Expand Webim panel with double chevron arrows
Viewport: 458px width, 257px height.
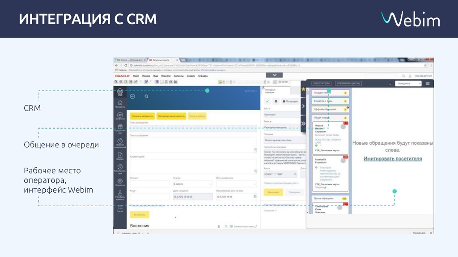click(x=303, y=124)
